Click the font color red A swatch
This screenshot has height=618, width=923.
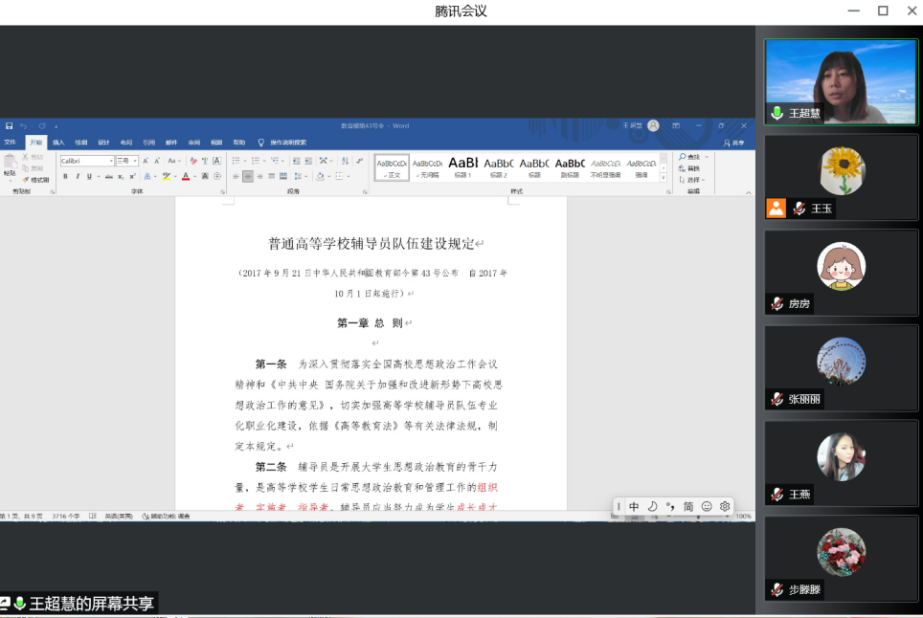click(x=185, y=176)
